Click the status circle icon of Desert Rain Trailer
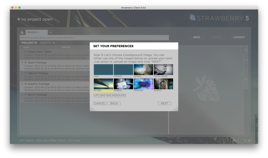 point(26,52)
